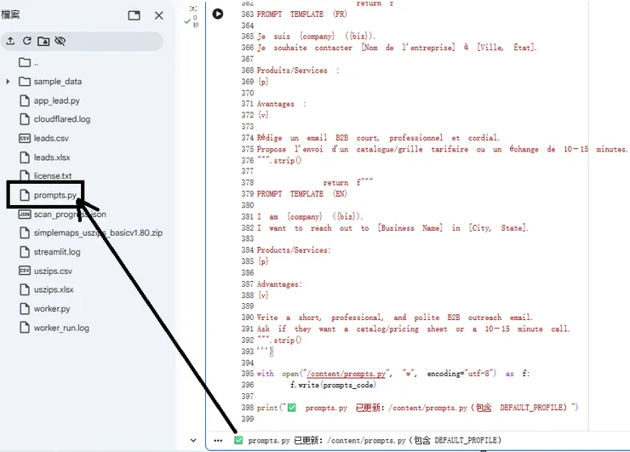This screenshot has height=452, width=630.
Task: Click code line 398 print statement
Action: point(417,408)
